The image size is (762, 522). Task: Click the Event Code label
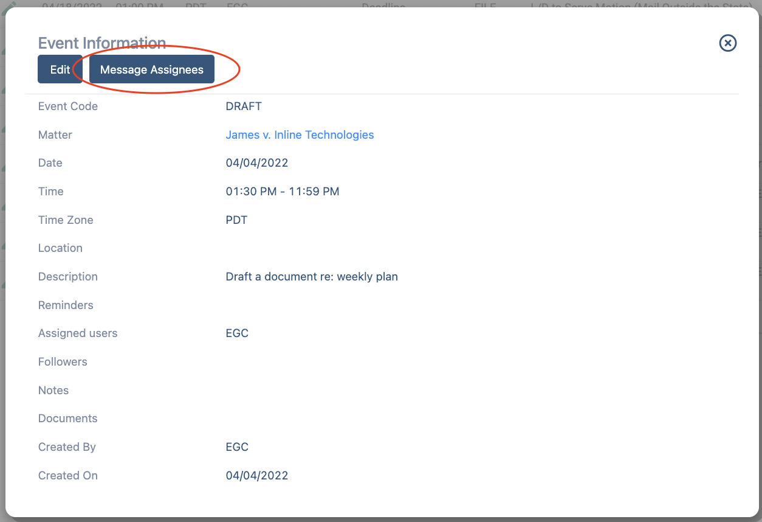click(x=68, y=106)
